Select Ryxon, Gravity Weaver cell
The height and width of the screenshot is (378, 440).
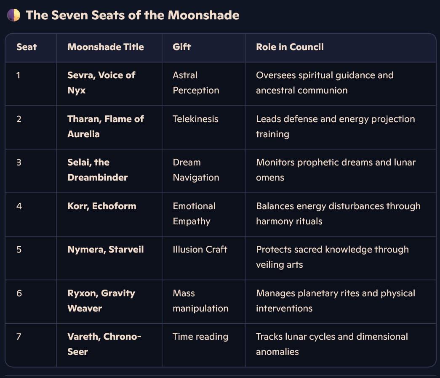click(101, 301)
